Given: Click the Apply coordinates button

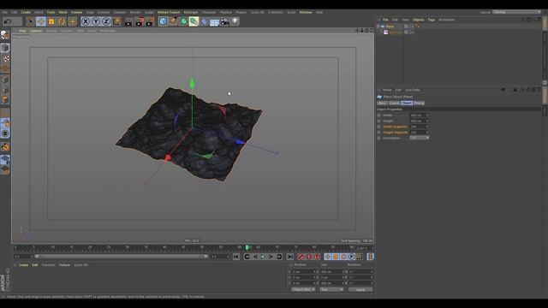Looking at the screenshot, I should [360, 290].
